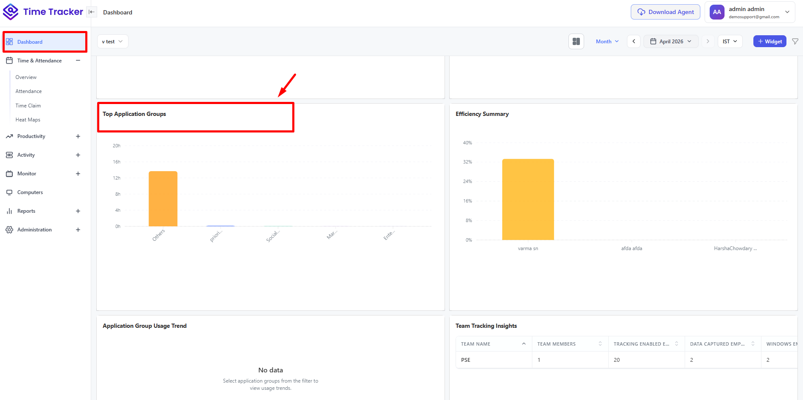Click the Time Tracker logo icon
The height and width of the screenshot is (400, 803).
click(x=11, y=12)
